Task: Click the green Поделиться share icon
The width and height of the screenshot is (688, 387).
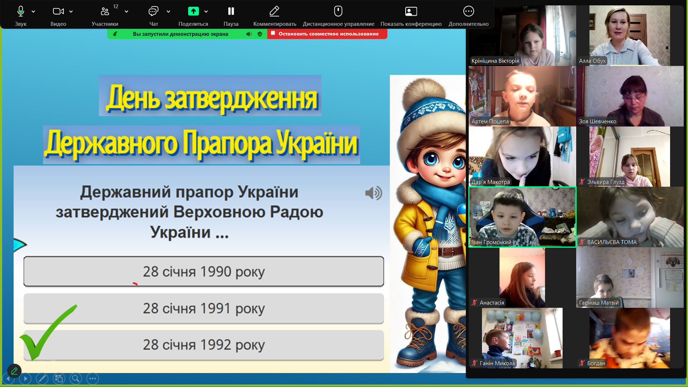Action: pyautogui.click(x=193, y=11)
